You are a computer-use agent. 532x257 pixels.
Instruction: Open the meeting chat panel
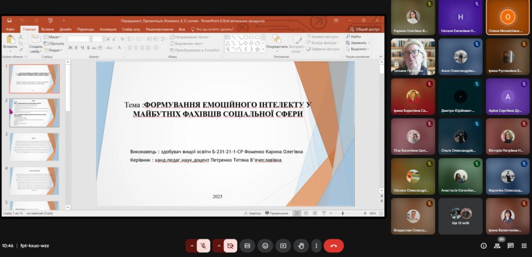pyautogui.click(x=511, y=246)
